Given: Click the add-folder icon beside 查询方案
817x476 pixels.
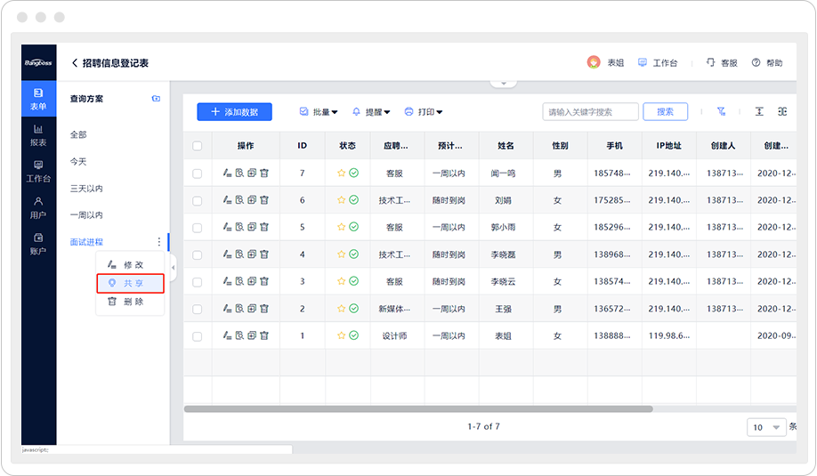Looking at the screenshot, I should pos(157,99).
